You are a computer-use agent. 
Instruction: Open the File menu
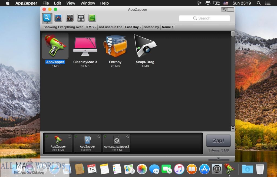click(x=45, y=3)
